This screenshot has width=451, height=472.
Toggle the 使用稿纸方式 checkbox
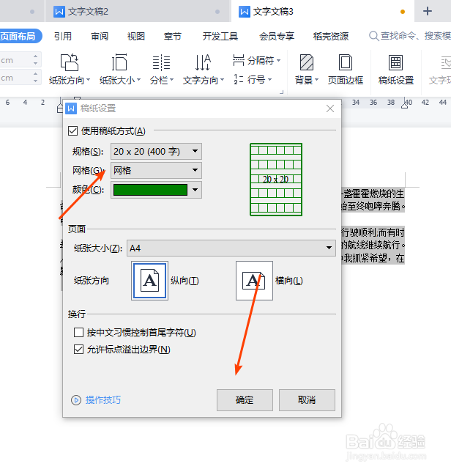point(72,131)
